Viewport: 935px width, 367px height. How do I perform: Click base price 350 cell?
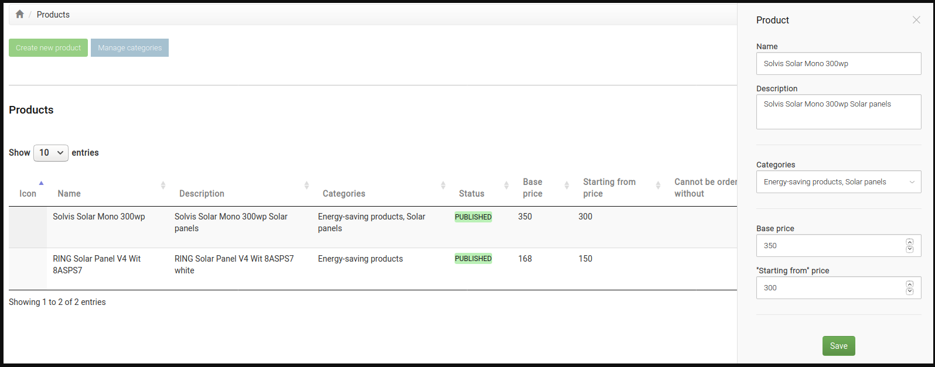525,217
